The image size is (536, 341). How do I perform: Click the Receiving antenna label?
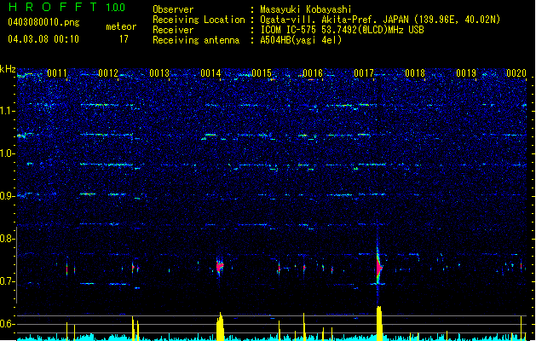point(196,40)
